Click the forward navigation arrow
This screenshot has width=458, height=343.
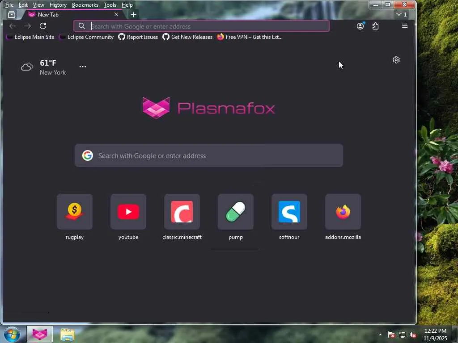(28, 26)
